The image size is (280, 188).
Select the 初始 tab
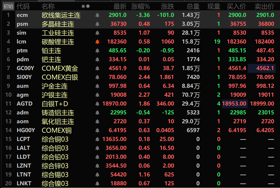8,6
